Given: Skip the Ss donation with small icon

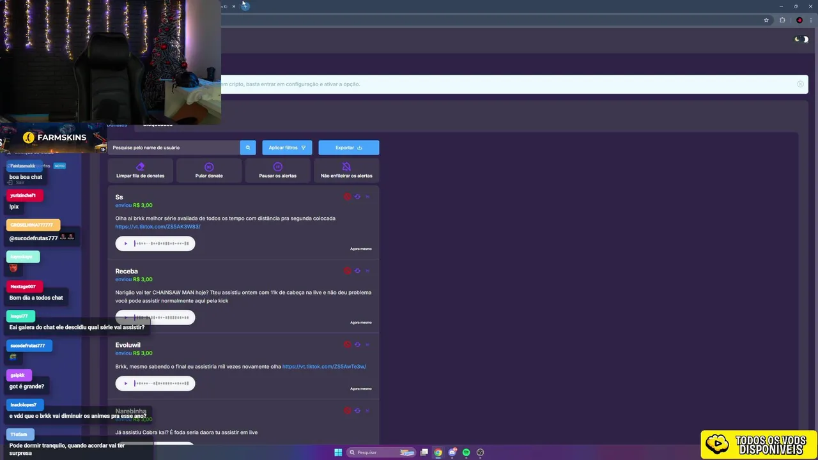Looking at the screenshot, I should (367, 197).
